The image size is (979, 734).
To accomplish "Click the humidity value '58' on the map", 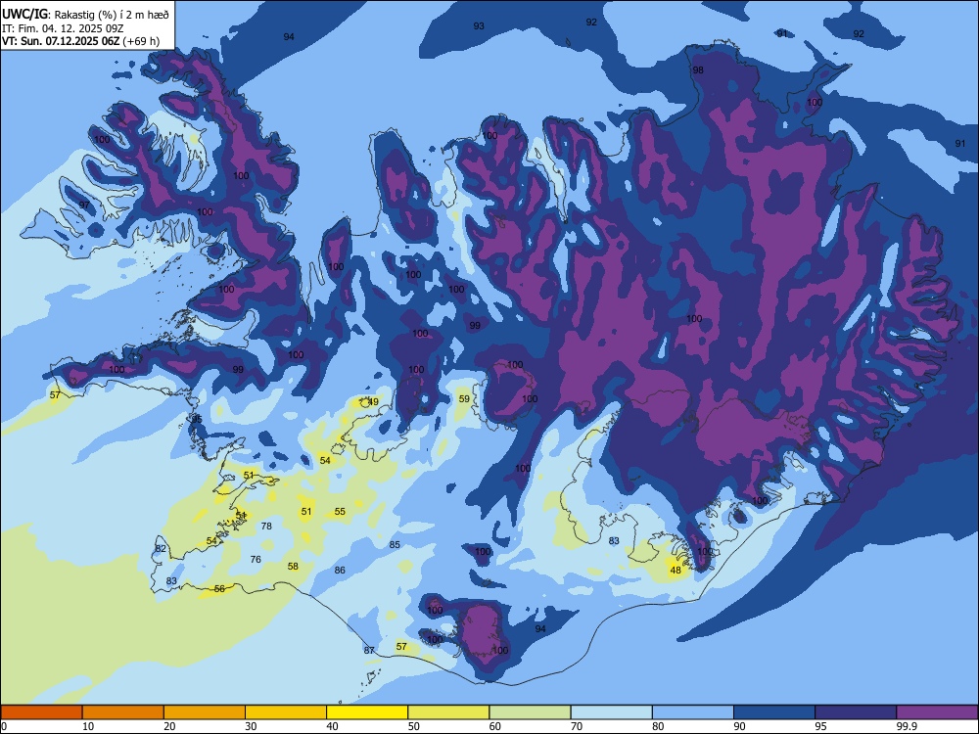I will 293,567.
